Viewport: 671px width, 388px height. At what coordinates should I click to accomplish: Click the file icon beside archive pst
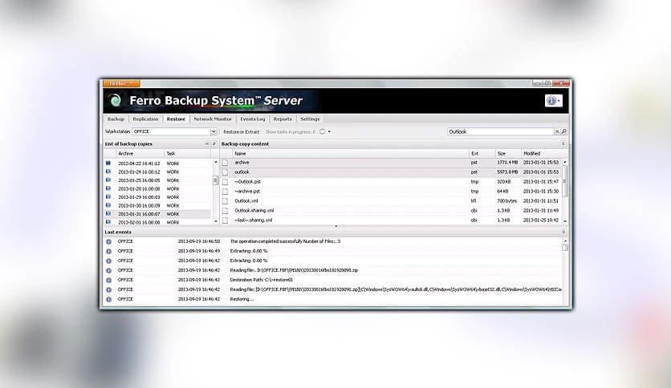pos(225,163)
